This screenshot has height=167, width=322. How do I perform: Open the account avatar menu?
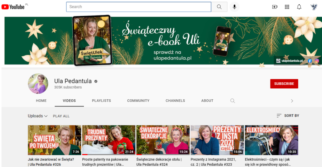(x=314, y=7)
